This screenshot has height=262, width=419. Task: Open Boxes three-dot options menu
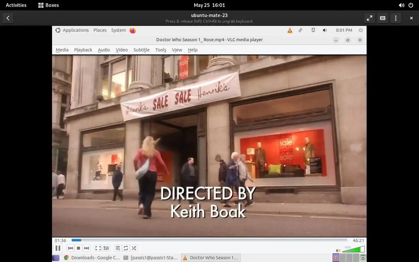point(396,18)
